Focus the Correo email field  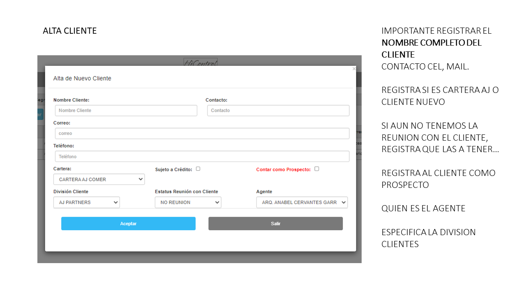click(x=202, y=134)
